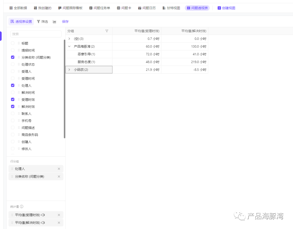
Task: Open the 问题卡 view tab
Action: click(x=124, y=8)
